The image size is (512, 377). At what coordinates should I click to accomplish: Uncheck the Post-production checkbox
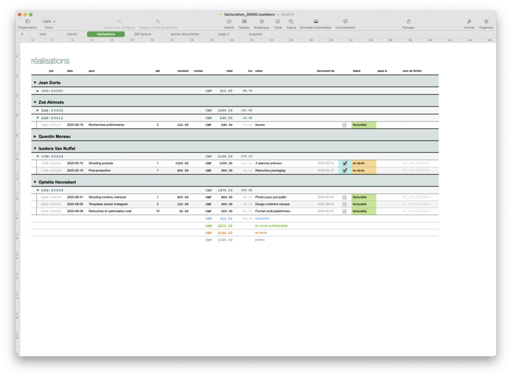coord(345,170)
